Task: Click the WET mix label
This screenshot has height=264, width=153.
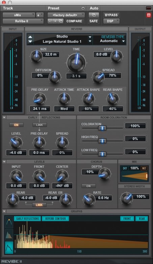Action: pos(144,168)
